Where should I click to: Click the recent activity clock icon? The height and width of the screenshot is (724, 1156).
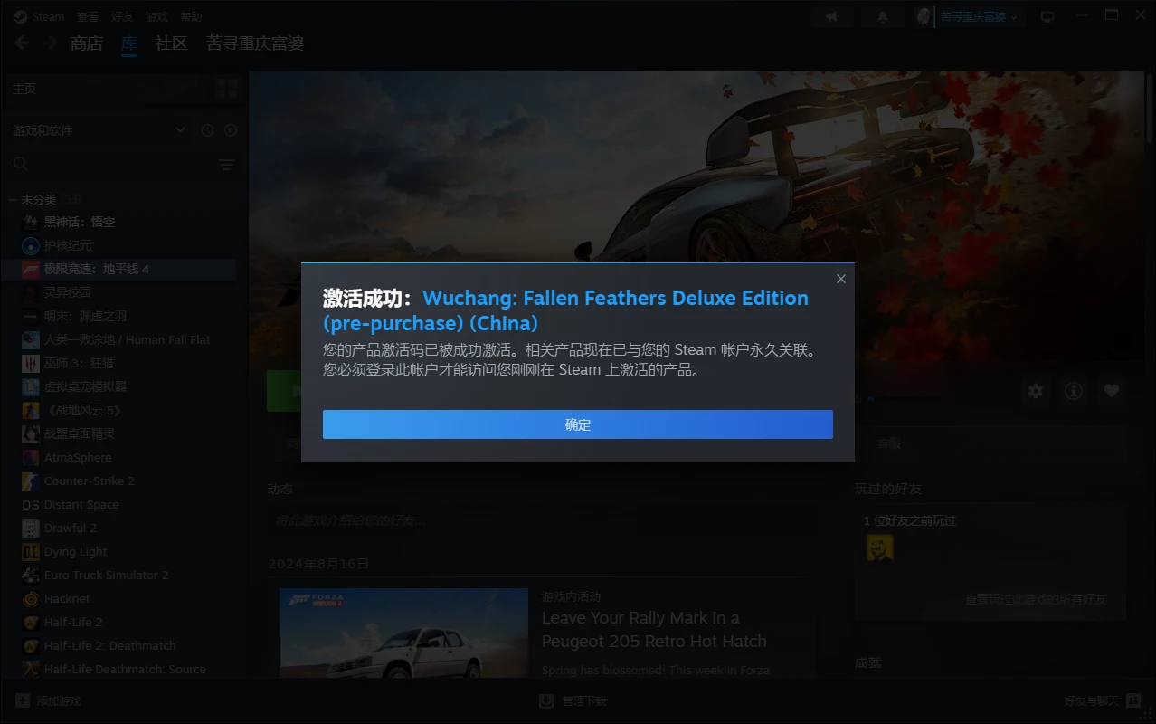point(207,130)
